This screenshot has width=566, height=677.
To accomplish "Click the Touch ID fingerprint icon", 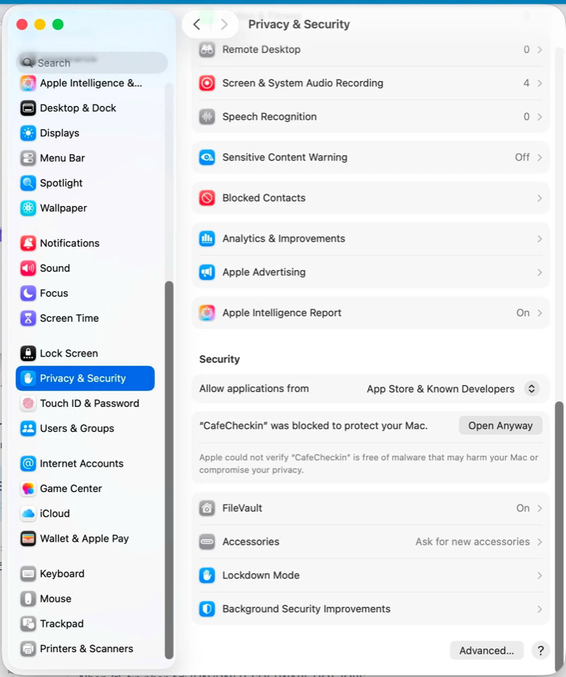I will point(28,403).
